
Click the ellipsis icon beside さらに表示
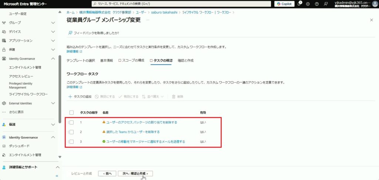(4, 112)
